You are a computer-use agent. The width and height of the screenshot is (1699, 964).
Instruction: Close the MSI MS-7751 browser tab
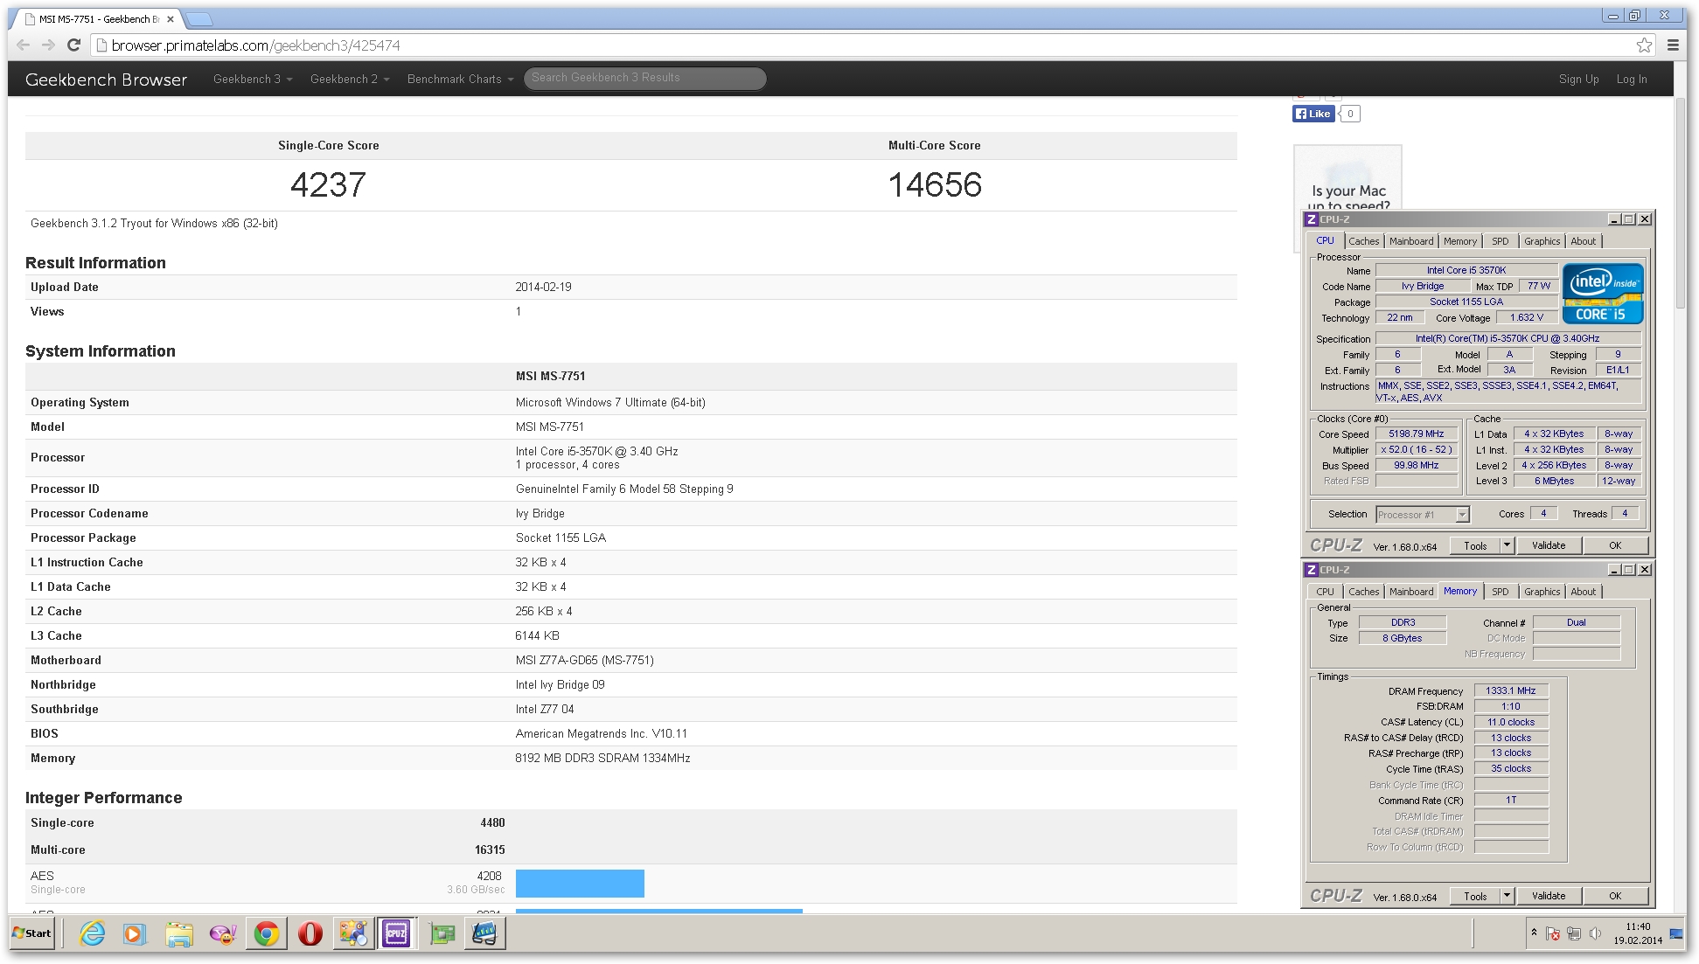pyautogui.click(x=171, y=19)
